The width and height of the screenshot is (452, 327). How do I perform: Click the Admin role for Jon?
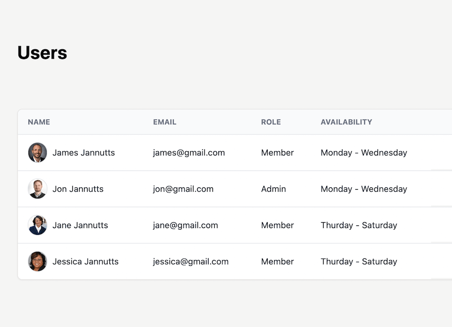273,189
